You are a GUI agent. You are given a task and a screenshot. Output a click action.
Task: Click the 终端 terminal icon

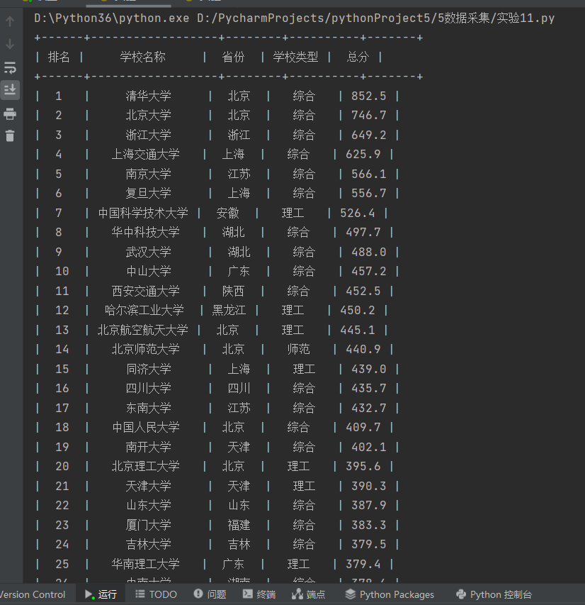click(247, 594)
